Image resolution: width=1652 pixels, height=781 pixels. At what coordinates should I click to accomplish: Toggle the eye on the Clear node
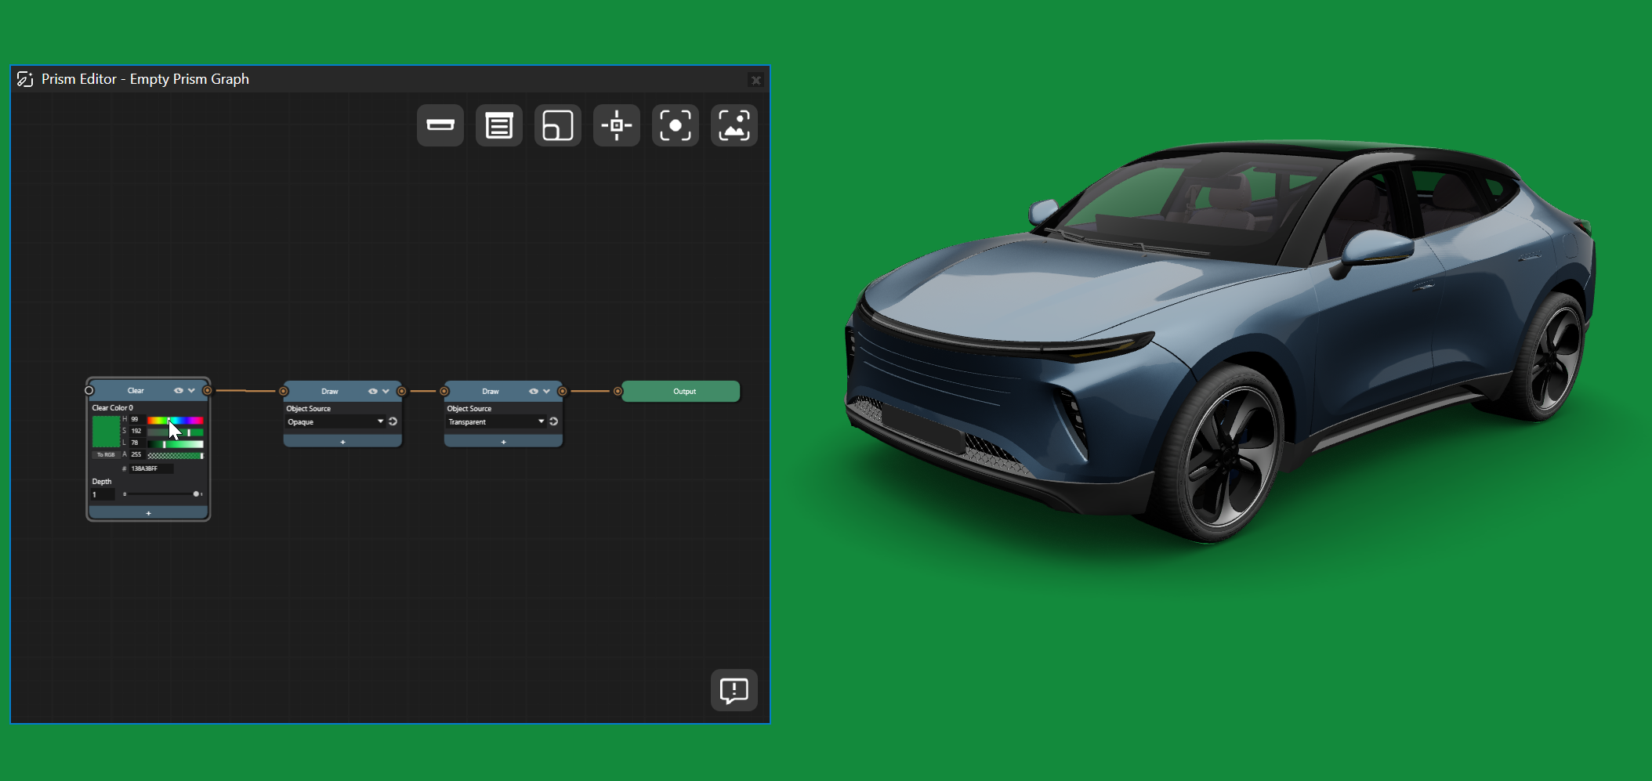(x=179, y=390)
